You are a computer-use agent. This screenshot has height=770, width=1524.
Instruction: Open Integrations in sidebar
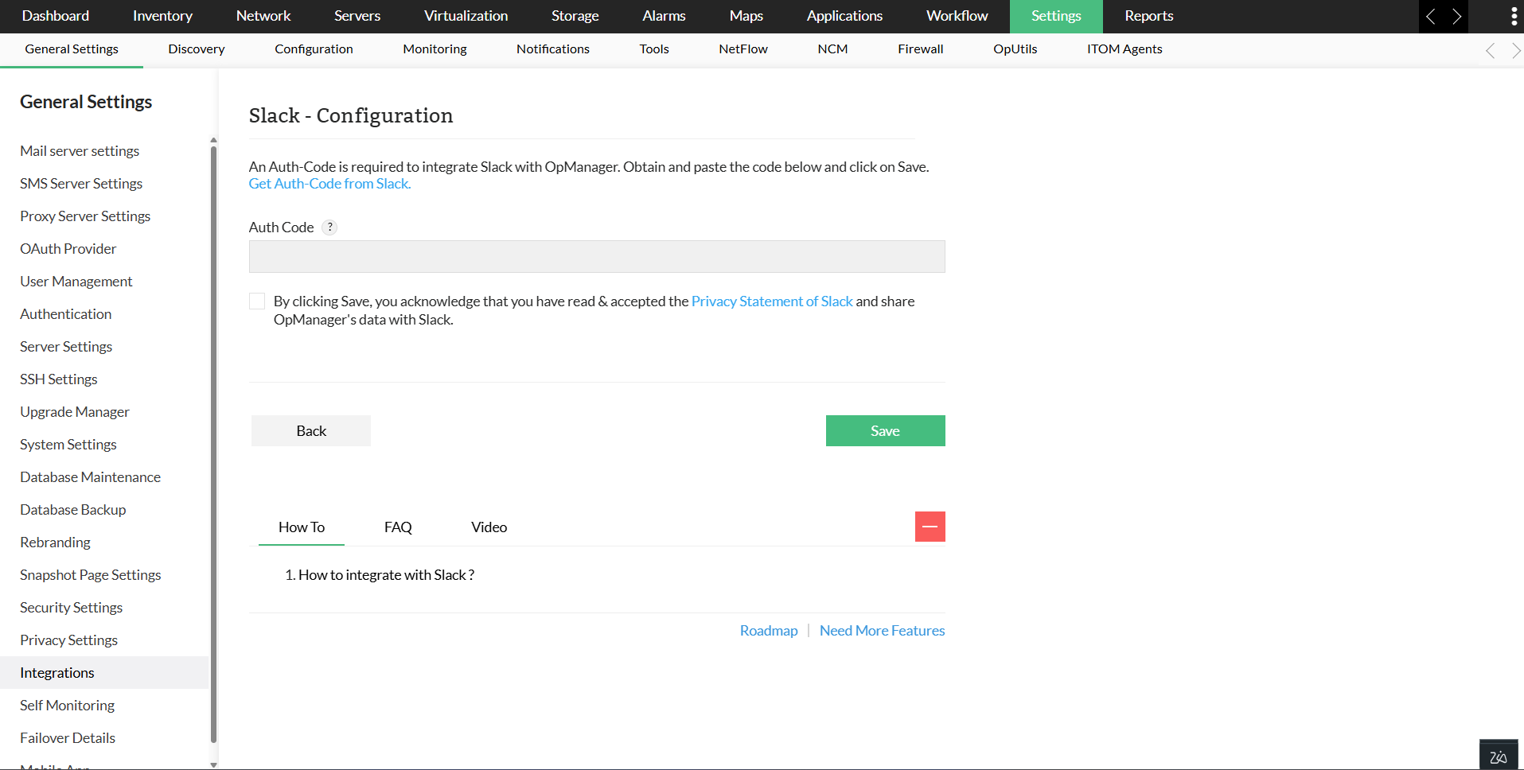(x=104, y=673)
